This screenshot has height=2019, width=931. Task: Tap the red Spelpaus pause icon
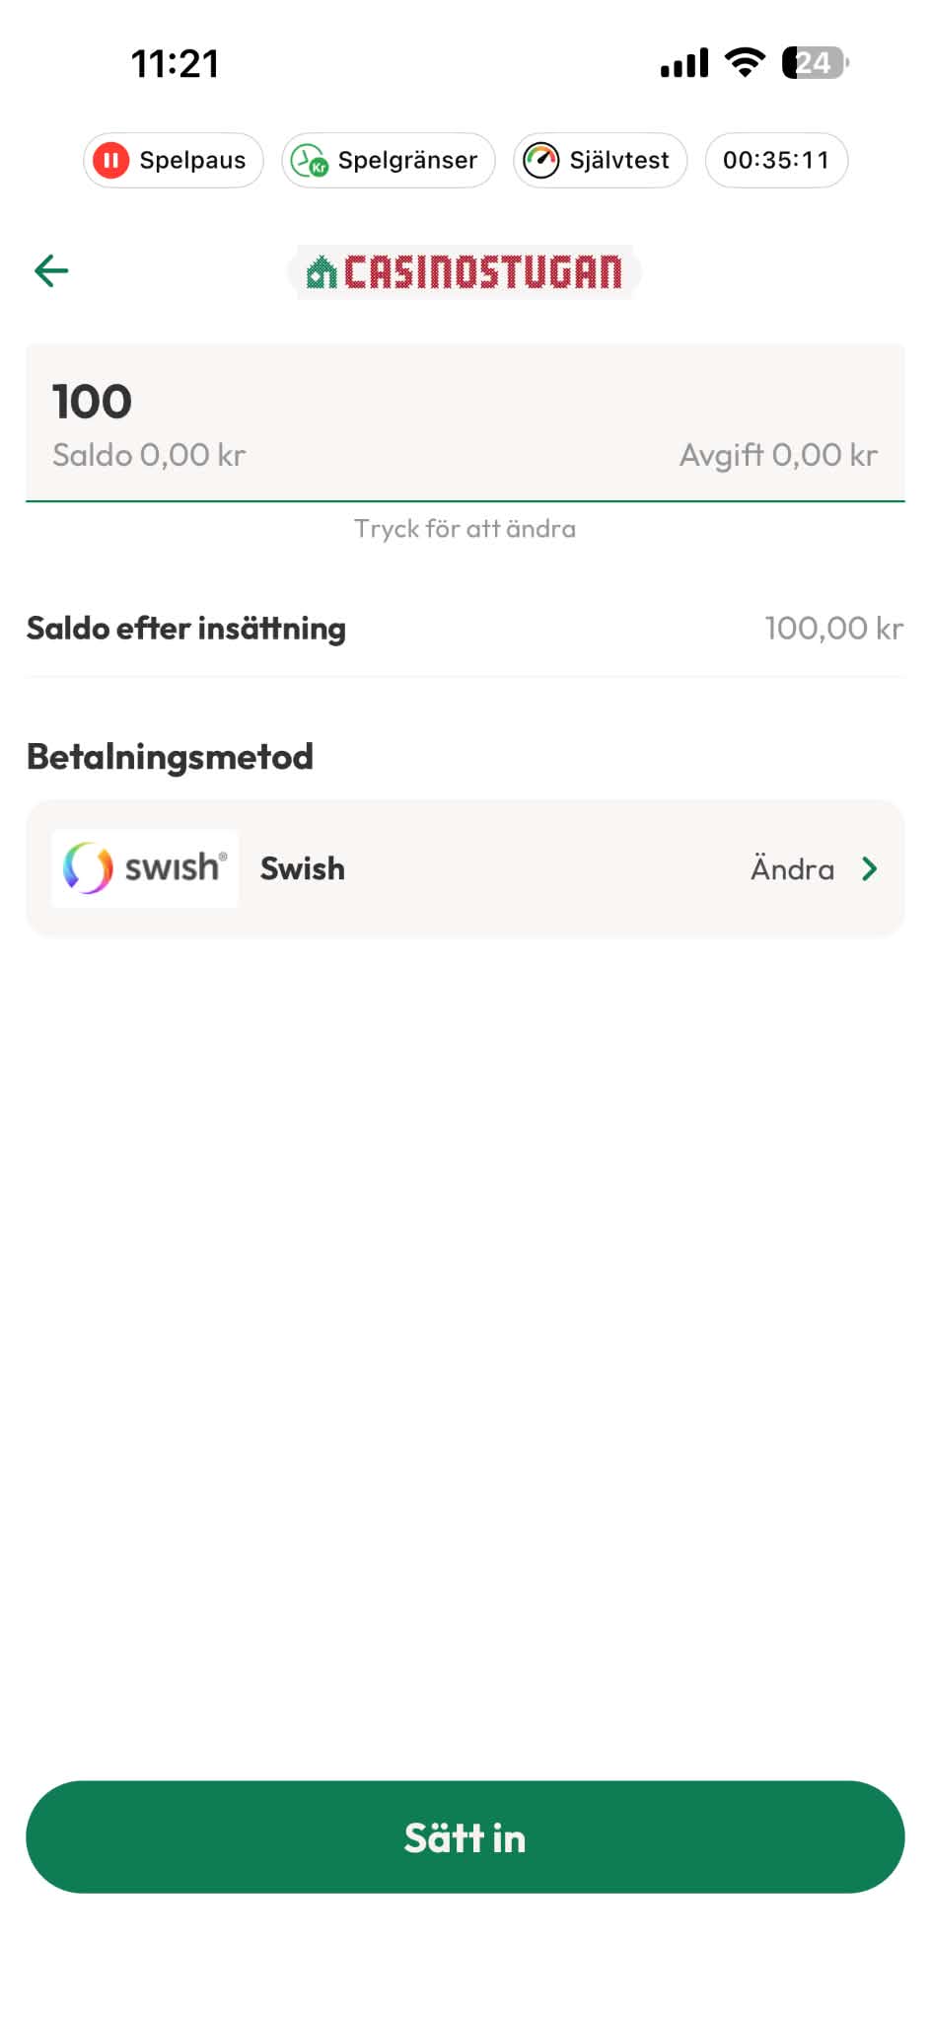click(111, 160)
